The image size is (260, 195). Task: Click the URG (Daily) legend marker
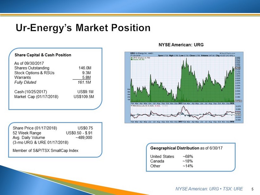(x=132, y=57)
